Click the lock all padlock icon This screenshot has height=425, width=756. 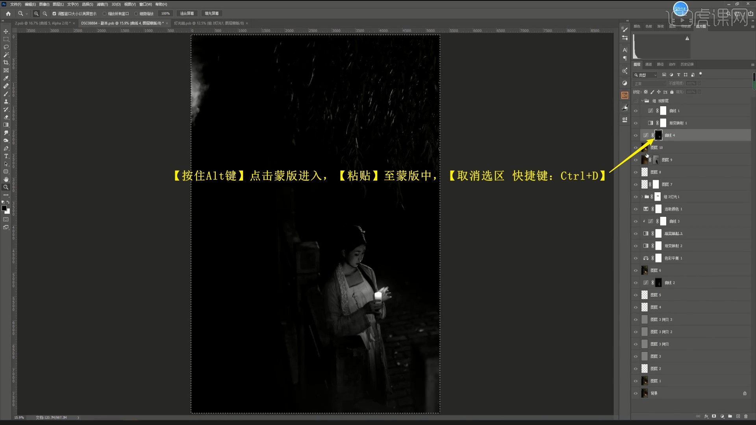click(x=672, y=92)
